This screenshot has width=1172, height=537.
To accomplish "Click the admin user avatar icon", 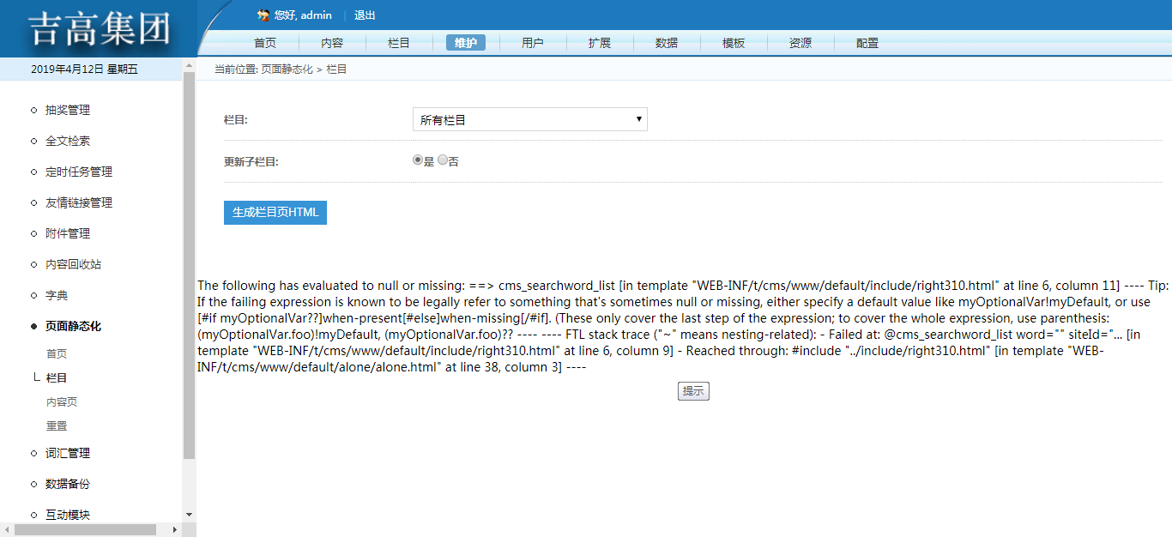I will coord(263,15).
